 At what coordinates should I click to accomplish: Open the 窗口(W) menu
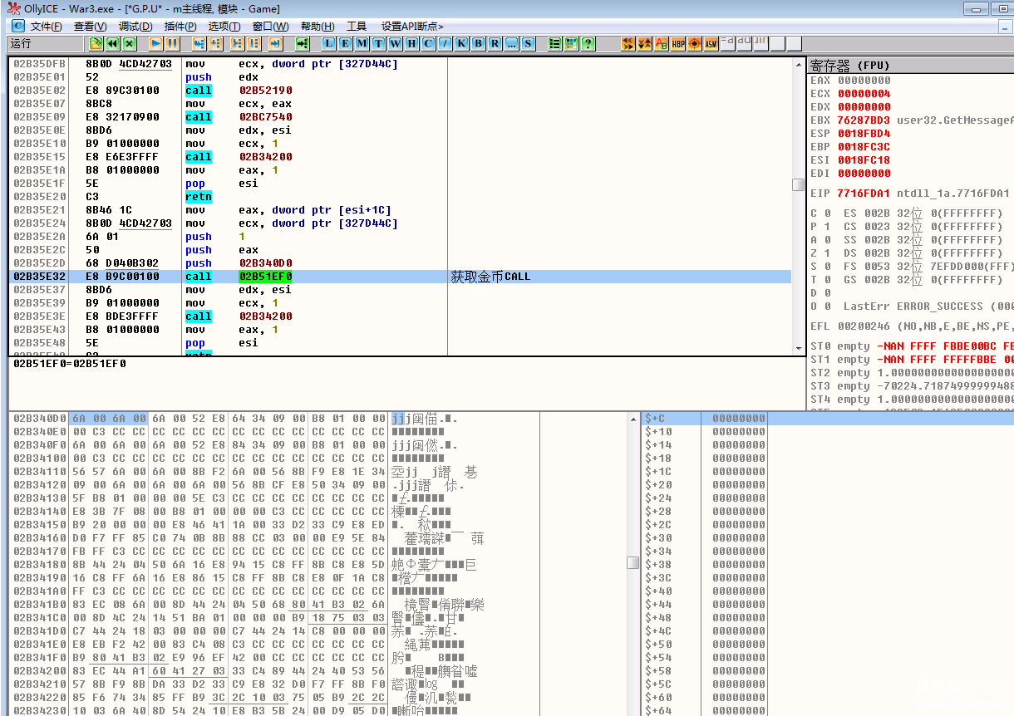coord(271,27)
